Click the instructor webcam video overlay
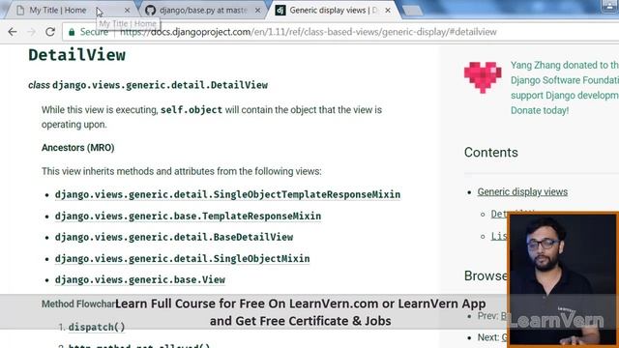 coord(563,279)
